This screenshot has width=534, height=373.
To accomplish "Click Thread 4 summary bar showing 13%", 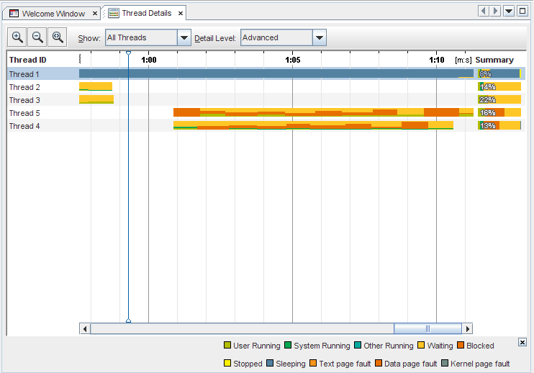I will click(499, 125).
